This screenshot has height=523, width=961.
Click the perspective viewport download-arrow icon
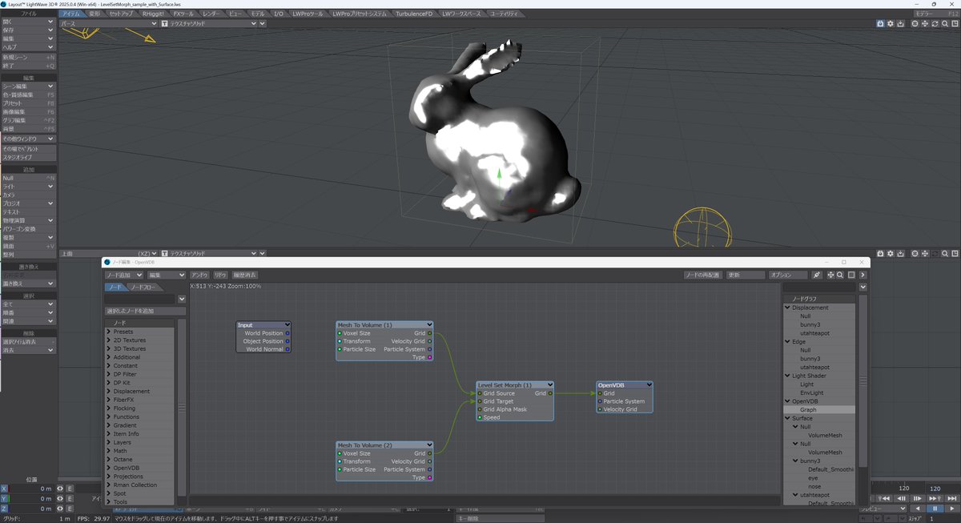coord(900,24)
